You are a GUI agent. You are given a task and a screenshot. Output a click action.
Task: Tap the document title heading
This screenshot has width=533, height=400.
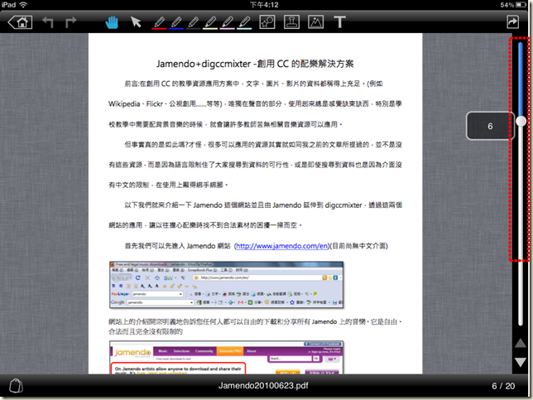pyautogui.click(x=255, y=64)
